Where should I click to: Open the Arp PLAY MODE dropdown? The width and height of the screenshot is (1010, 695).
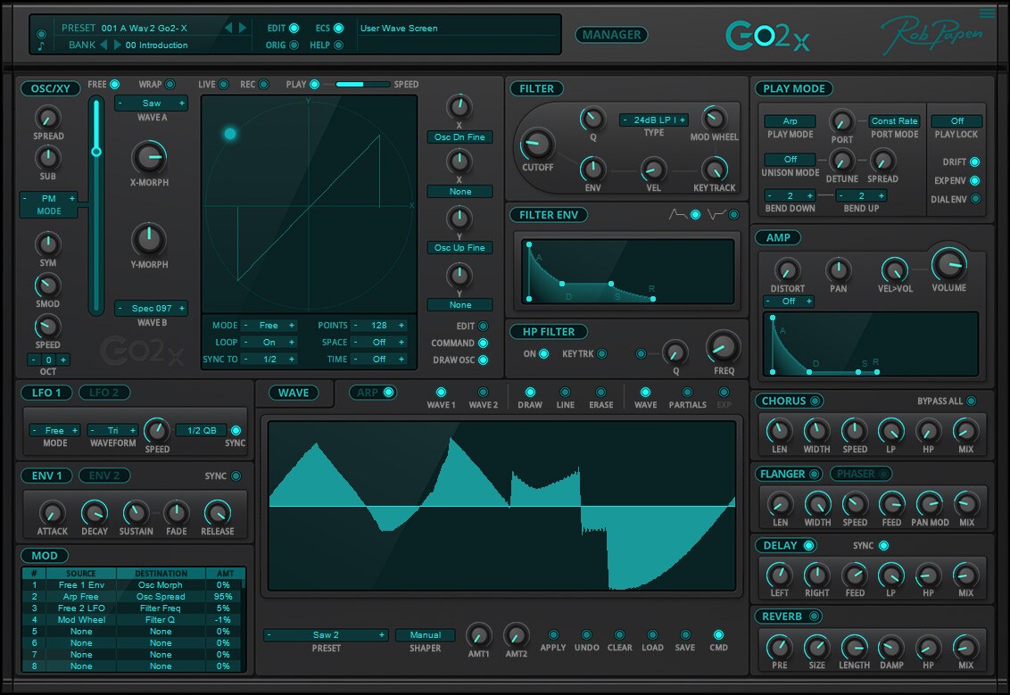coord(790,121)
